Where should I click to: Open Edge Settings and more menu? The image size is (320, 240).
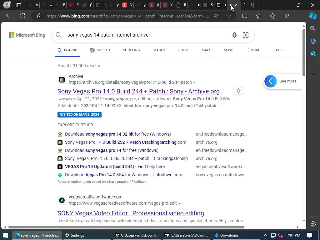(x=300, y=16)
